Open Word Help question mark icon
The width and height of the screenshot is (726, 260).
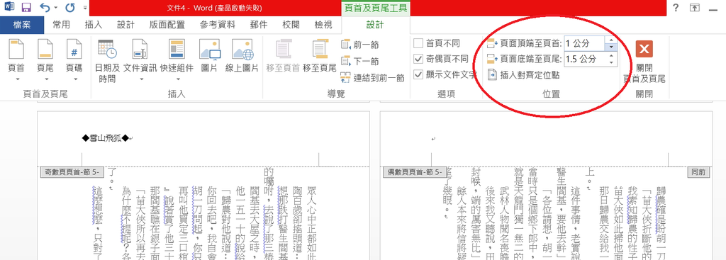point(676,8)
